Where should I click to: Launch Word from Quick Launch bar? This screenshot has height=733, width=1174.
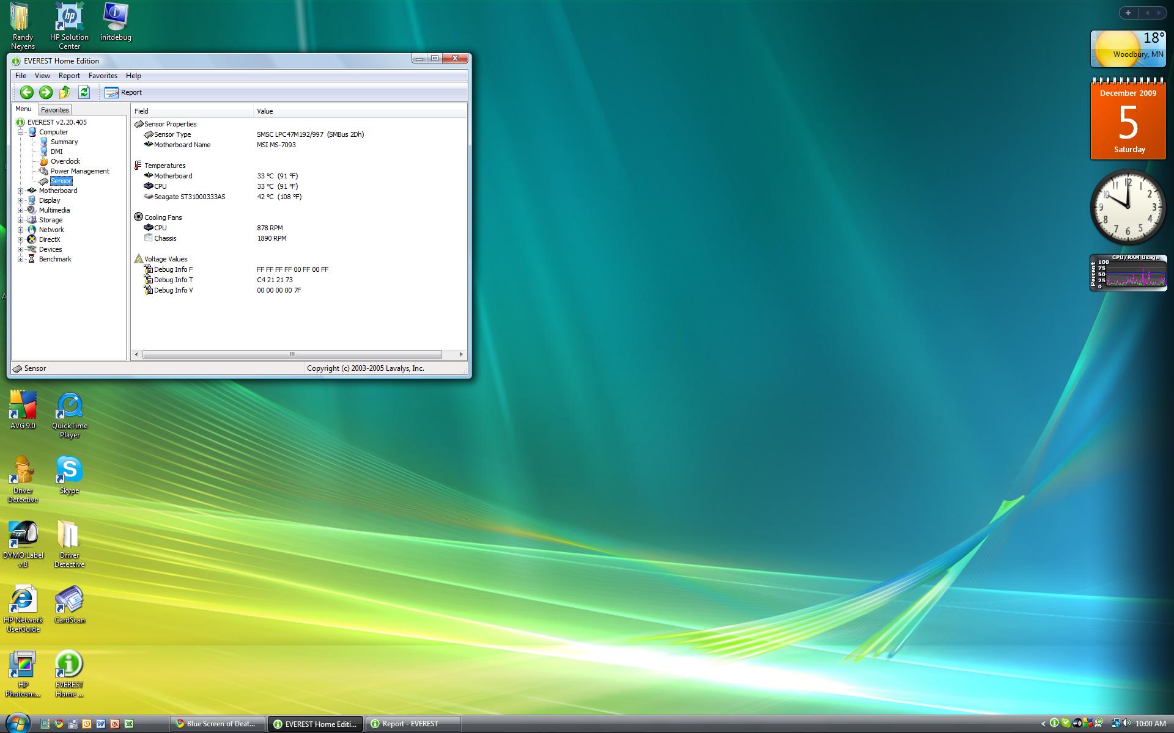point(101,724)
